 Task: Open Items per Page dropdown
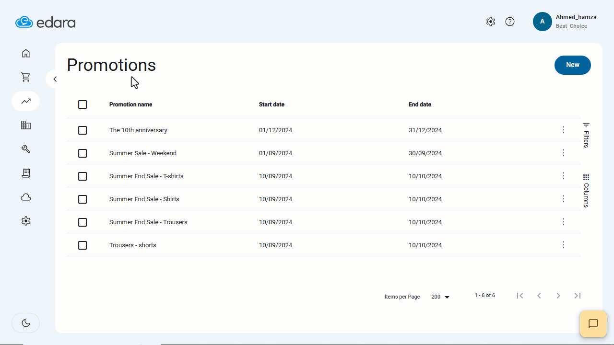pyautogui.click(x=440, y=297)
